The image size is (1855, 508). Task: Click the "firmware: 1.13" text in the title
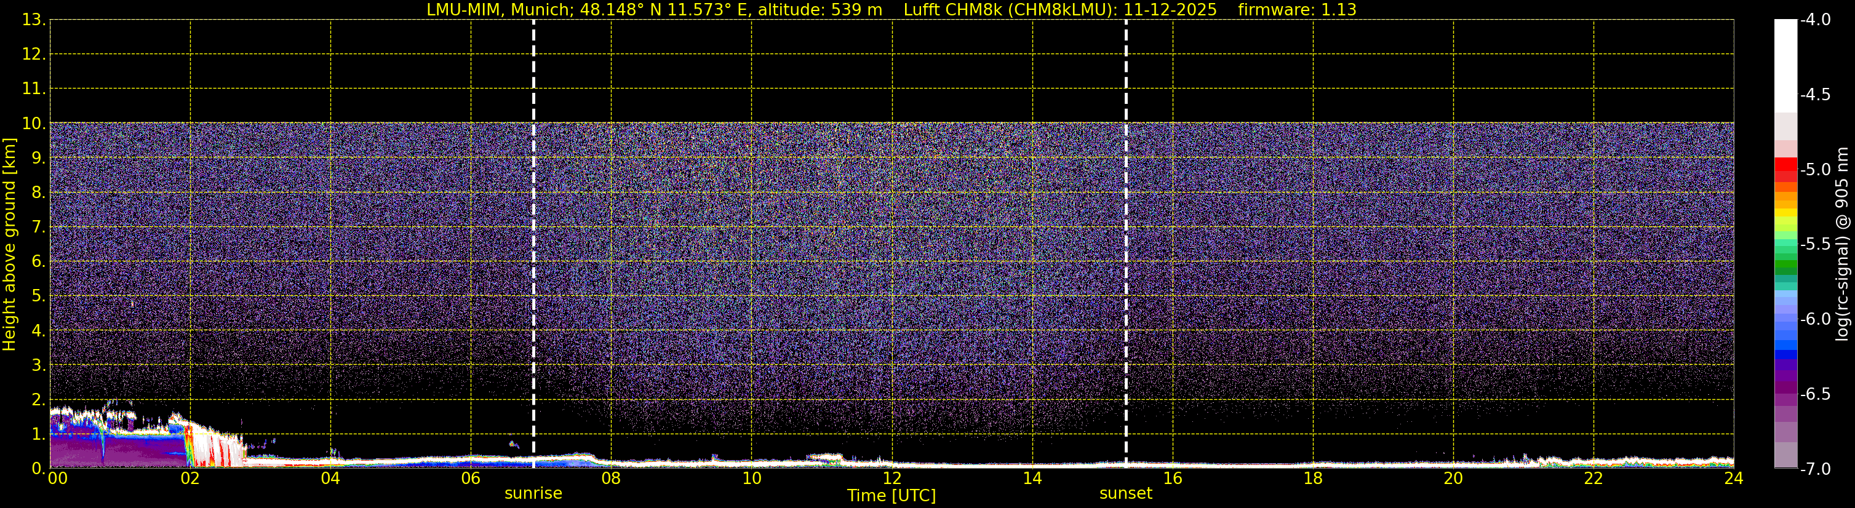point(1296,10)
